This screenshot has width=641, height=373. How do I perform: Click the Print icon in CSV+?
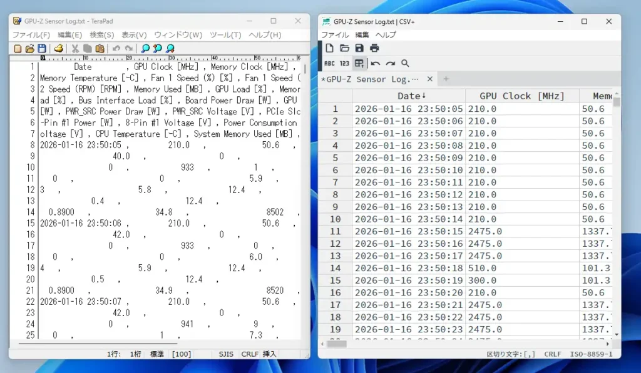point(374,48)
